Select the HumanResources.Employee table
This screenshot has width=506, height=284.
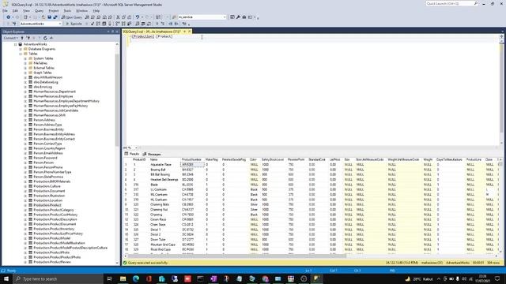[53, 96]
